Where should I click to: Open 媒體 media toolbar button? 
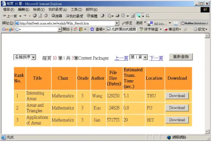pyautogui.click(x=92, y=16)
